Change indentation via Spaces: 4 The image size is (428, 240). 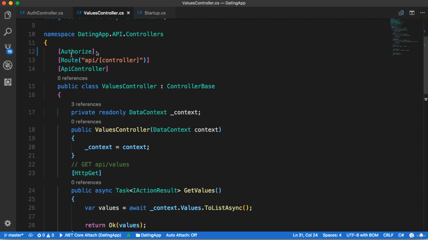tap(332, 235)
